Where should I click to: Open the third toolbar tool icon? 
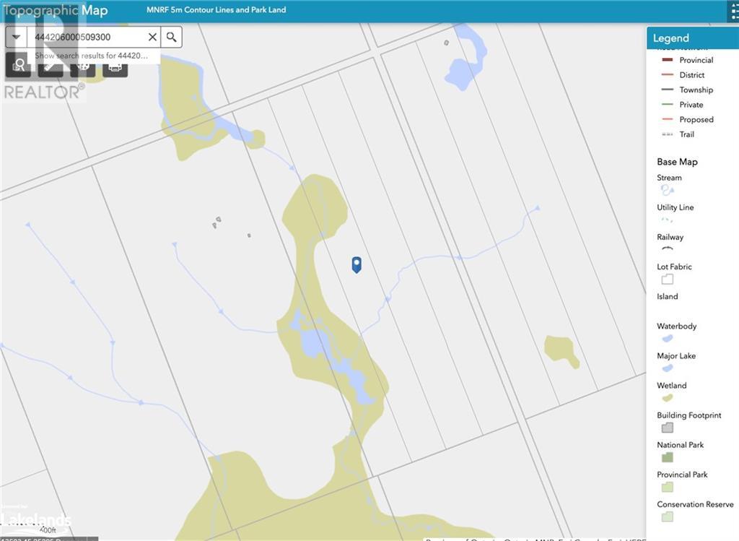83,66
